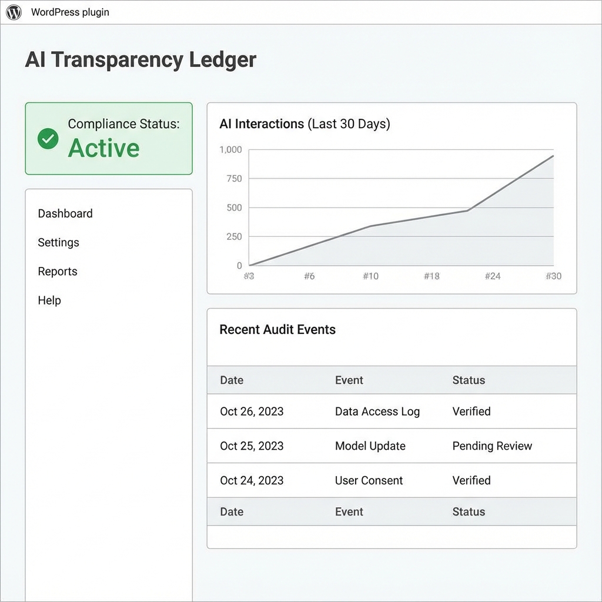Click the green compliance checkmark icon
The height and width of the screenshot is (602, 602).
pos(48,139)
